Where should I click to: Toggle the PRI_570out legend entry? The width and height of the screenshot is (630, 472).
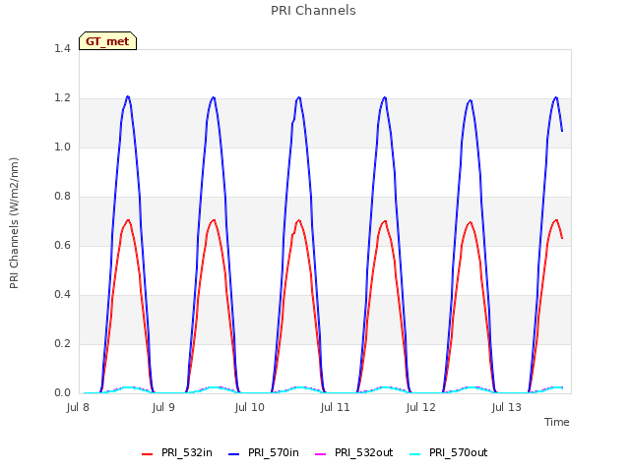pyautogui.click(x=449, y=453)
